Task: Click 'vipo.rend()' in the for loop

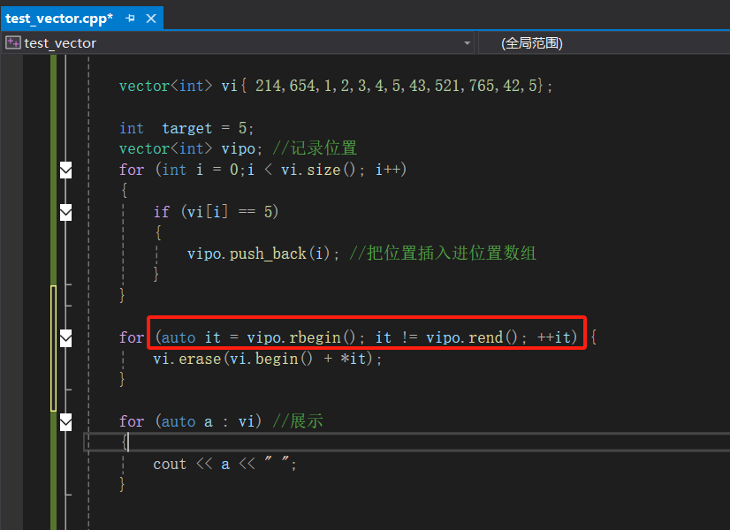Action: (472, 337)
